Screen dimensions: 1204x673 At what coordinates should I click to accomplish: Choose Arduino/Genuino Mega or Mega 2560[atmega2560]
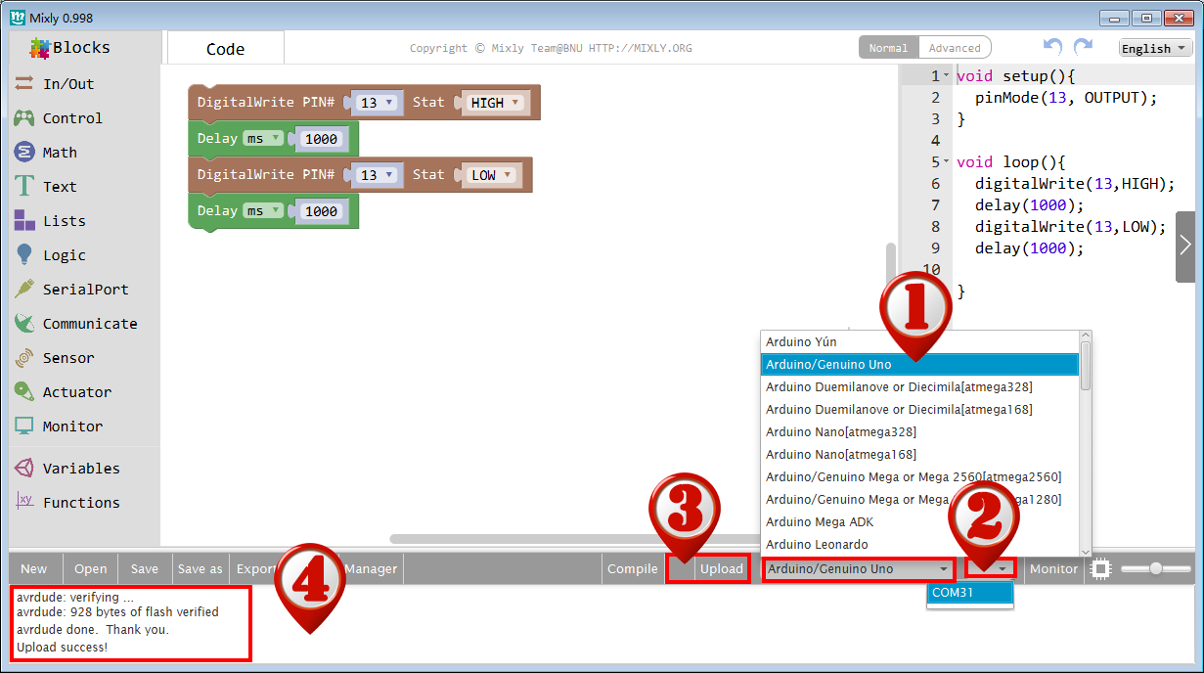(x=919, y=477)
